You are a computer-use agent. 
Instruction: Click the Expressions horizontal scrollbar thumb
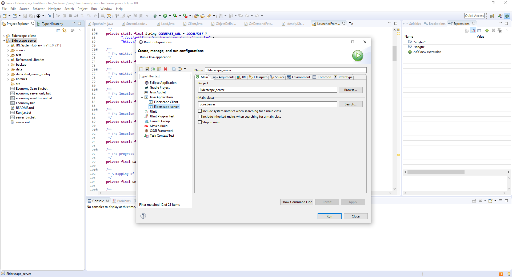pos(436,172)
